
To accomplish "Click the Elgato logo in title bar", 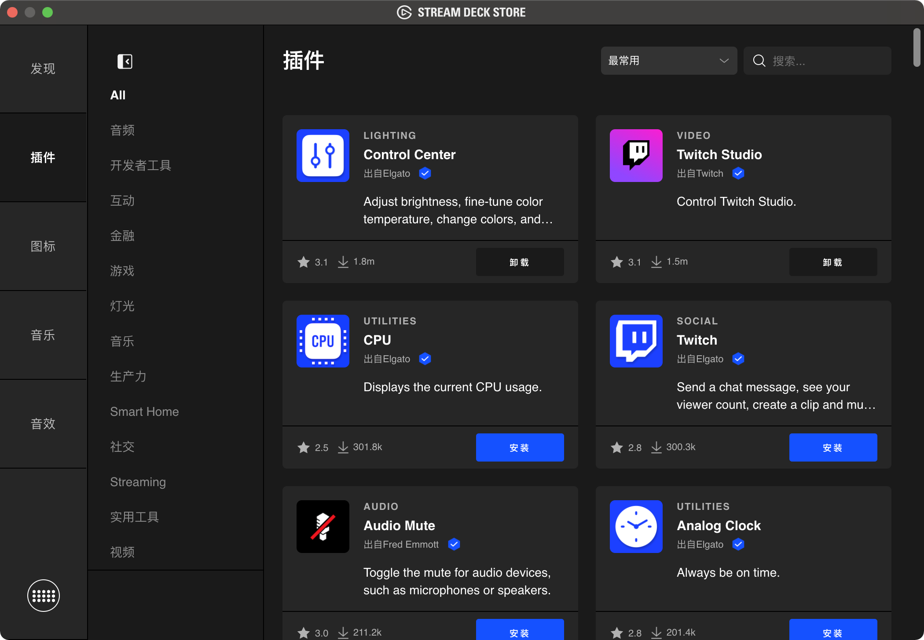I will pyautogui.click(x=404, y=12).
